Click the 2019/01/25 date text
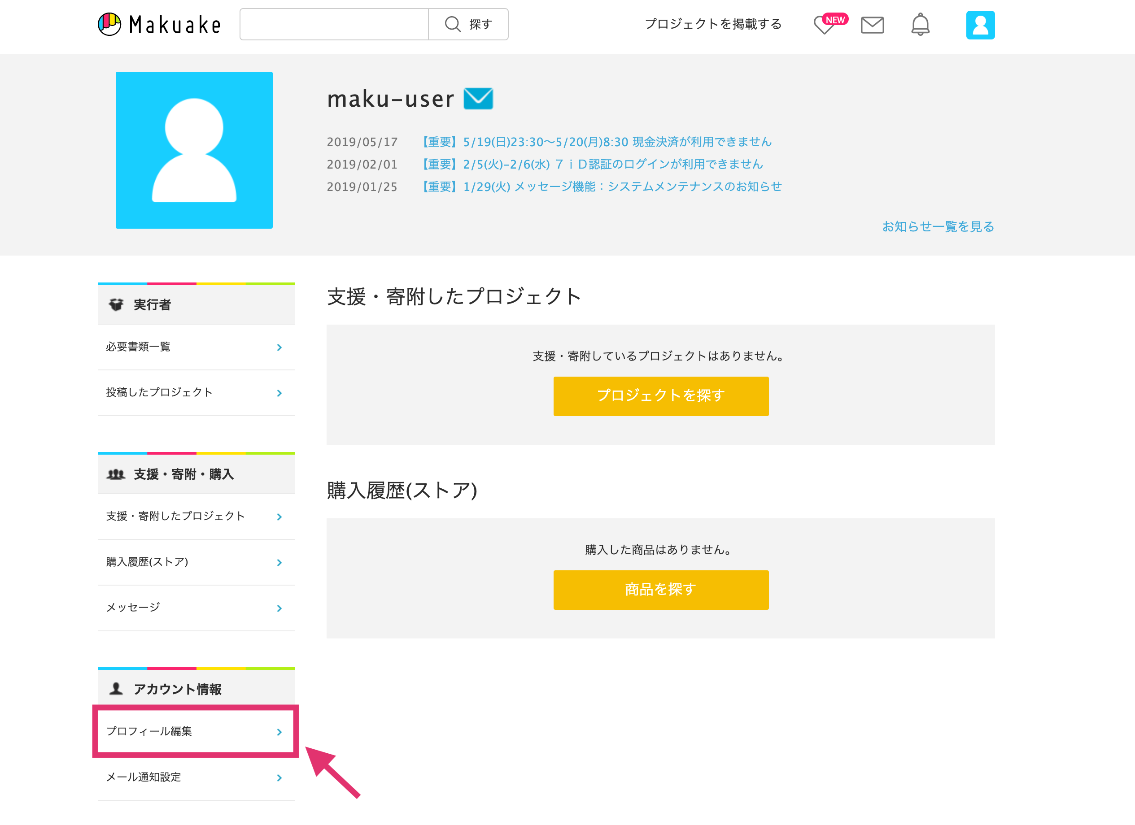 click(362, 187)
